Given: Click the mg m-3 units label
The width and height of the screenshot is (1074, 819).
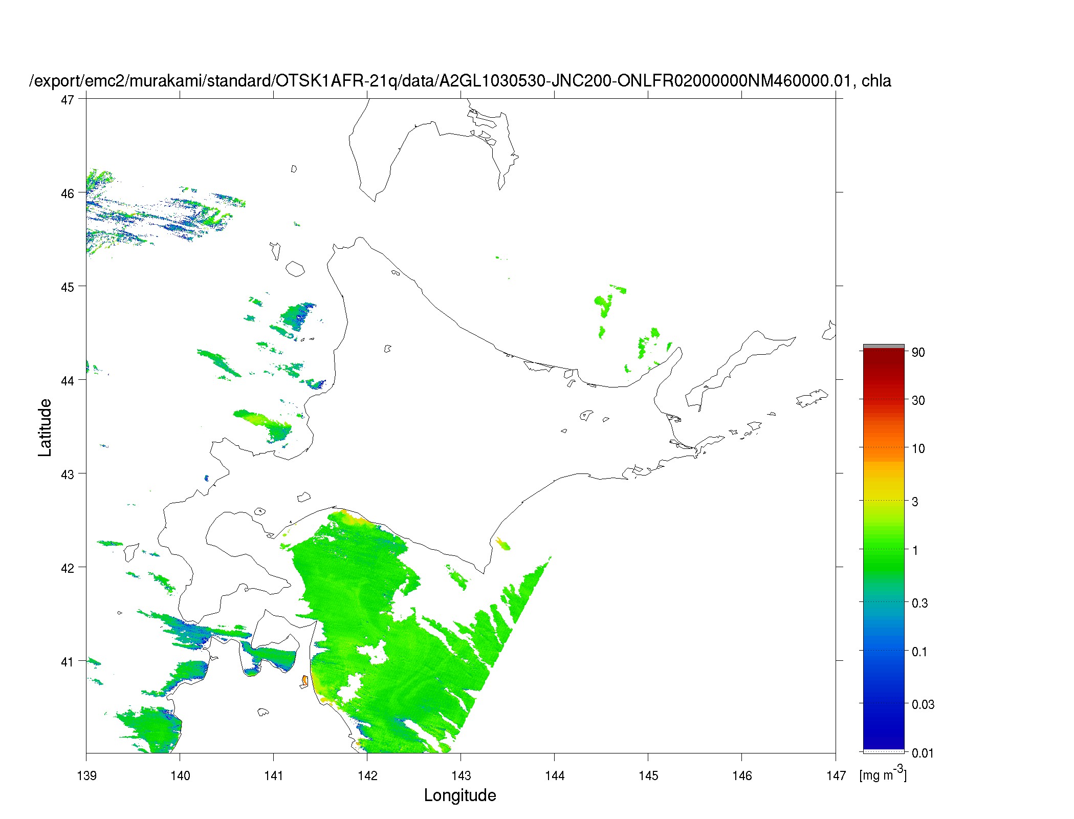Looking at the screenshot, I should (x=883, y=773).
